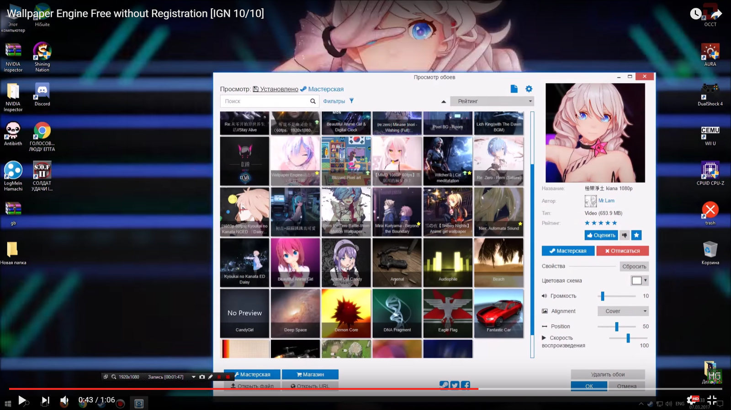
Task: Select the Deep Space wallpaper thumbnail
Action: [x=295, y=313]
